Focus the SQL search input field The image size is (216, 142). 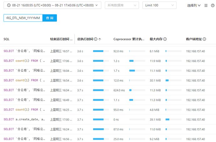(23, 18)
